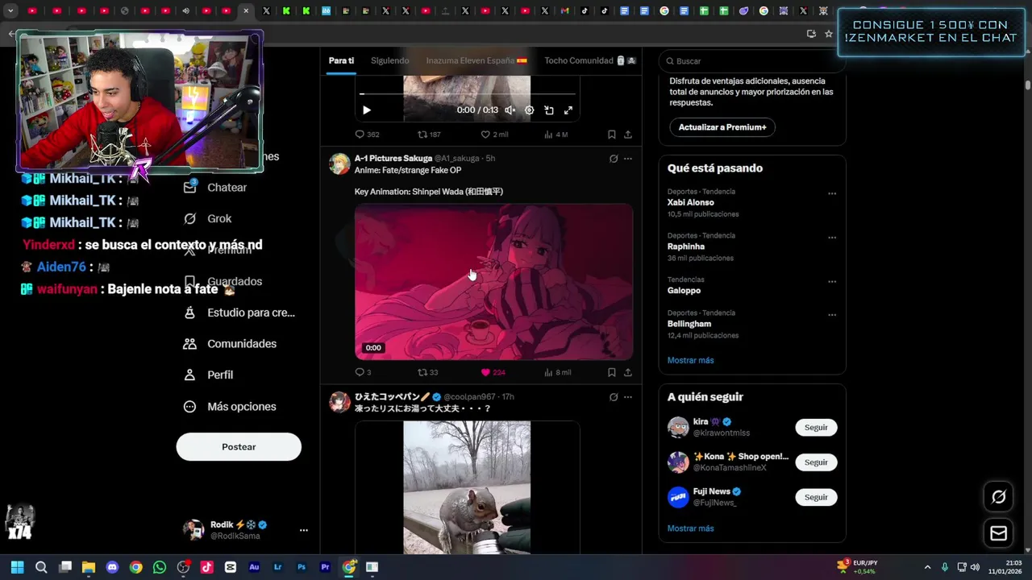Open Más opciones in the sidebar

(x=230, y=407)
